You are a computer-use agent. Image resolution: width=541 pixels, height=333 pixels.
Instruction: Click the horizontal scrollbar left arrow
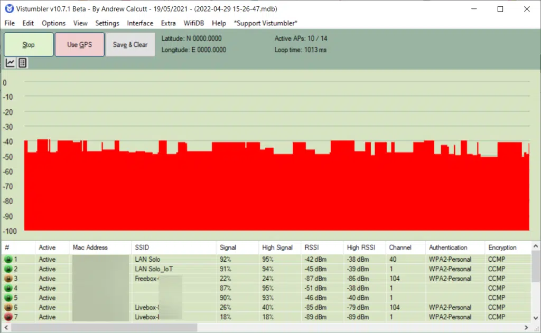[x=5, y=328]
